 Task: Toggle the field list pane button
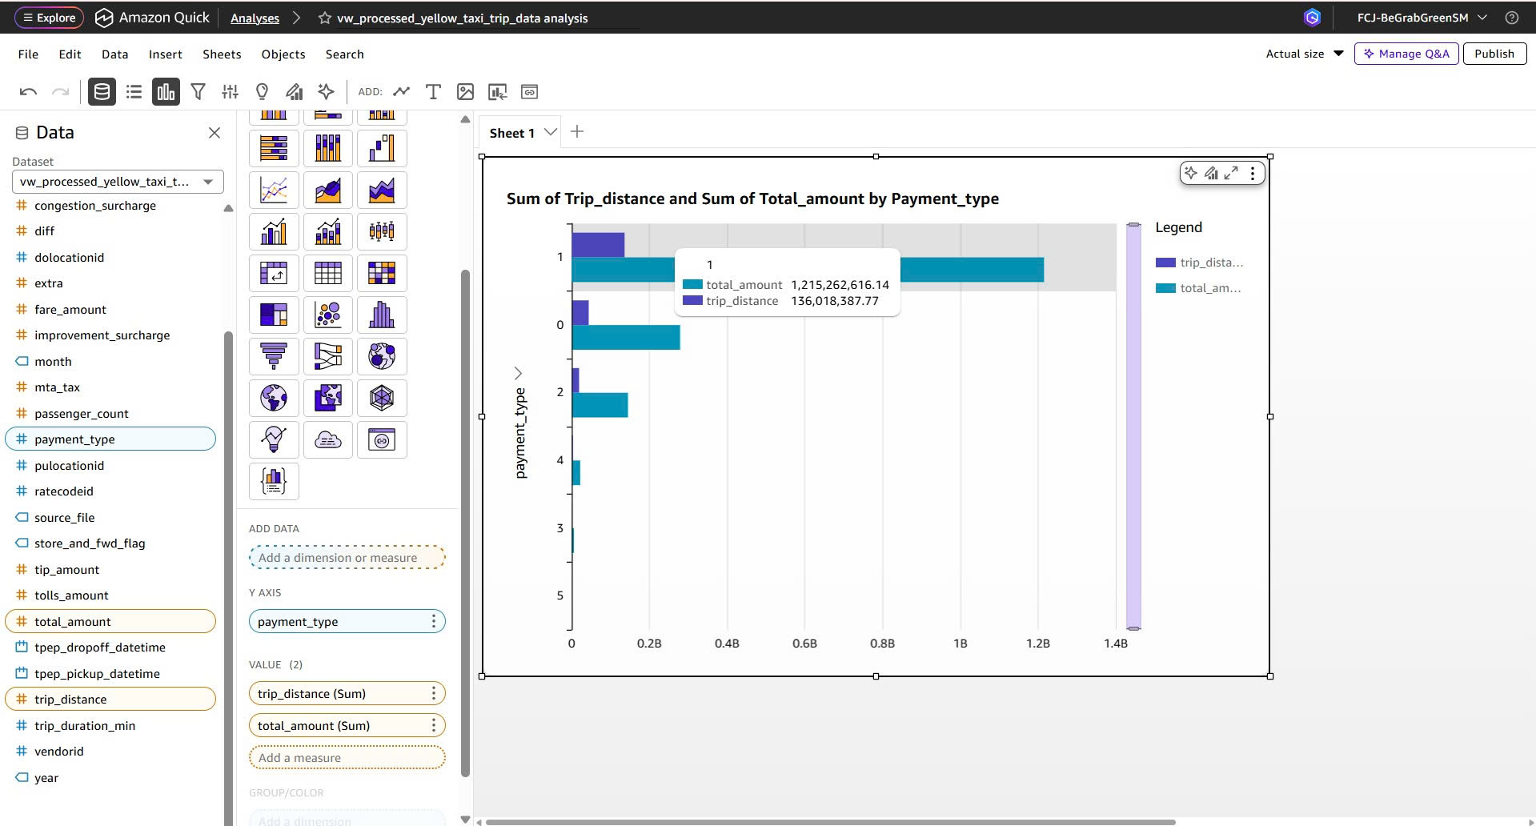coord(134,92)
